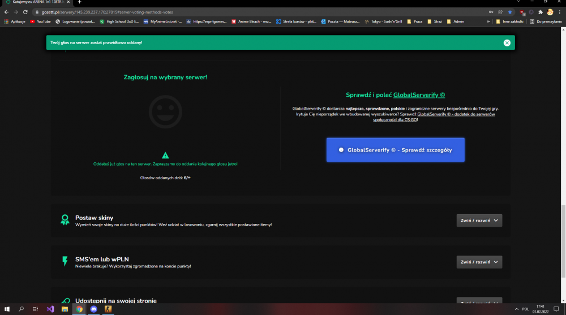
Task: Click the Oddałeś już głos na ten serwer message
Action: (x=165, y=164)
